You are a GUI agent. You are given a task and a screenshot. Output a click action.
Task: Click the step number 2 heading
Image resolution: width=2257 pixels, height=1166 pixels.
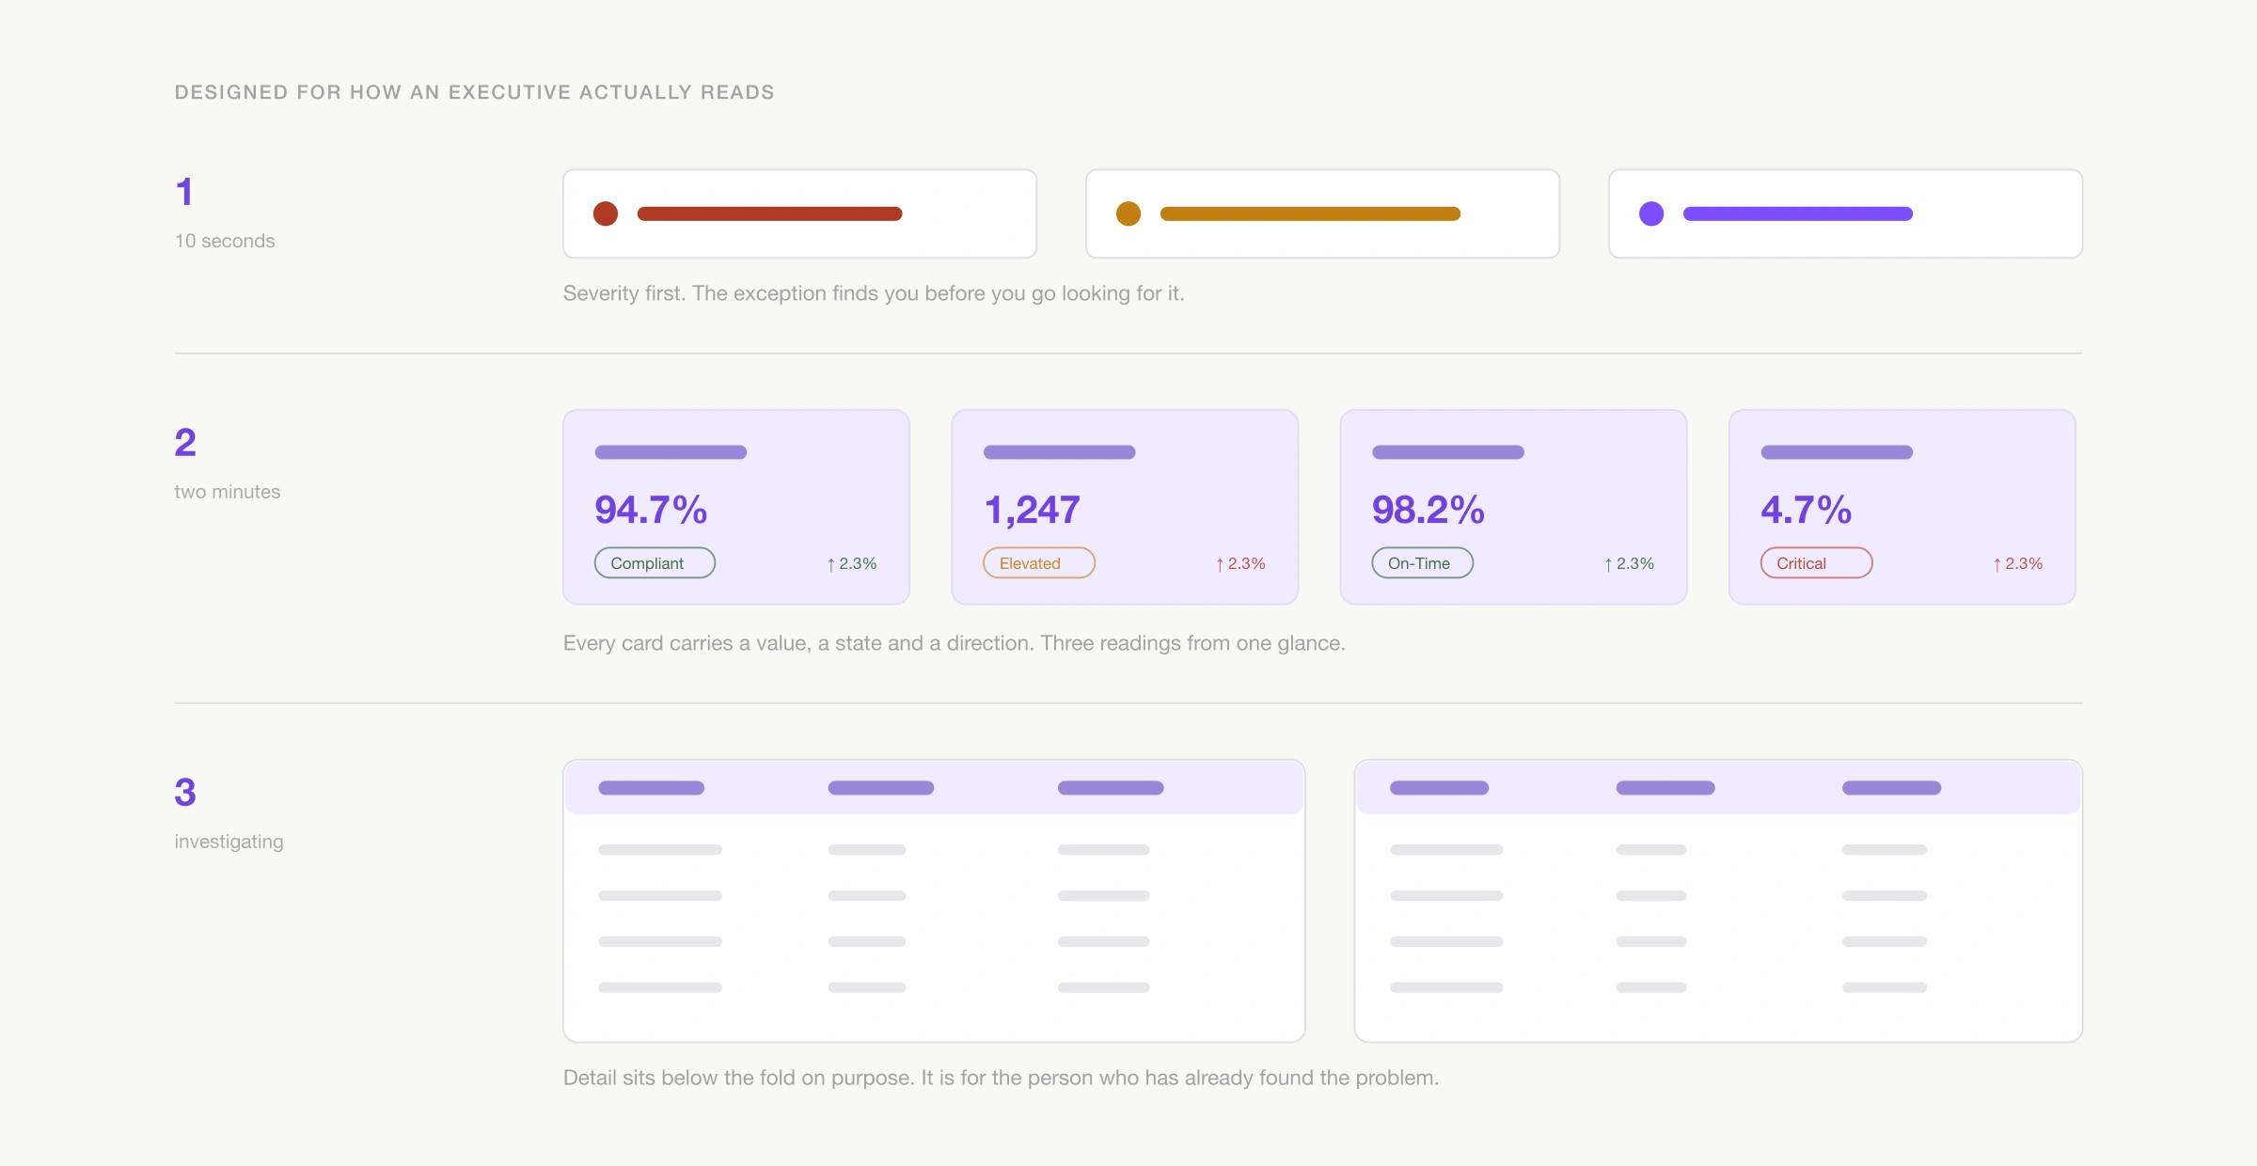click(x=185, y=442)
